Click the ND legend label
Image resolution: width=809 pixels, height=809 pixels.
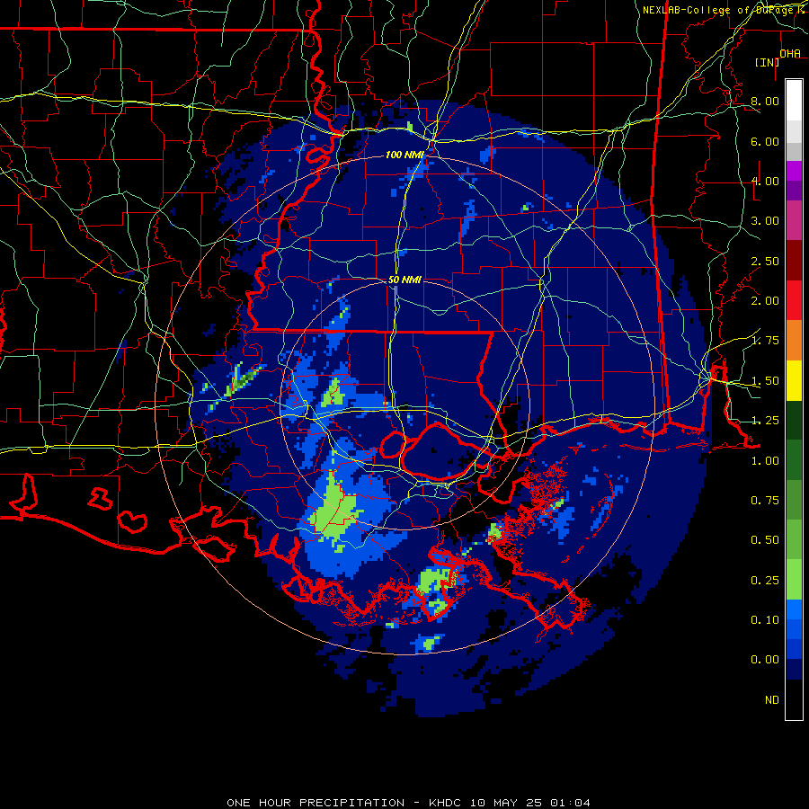[772, 700]
